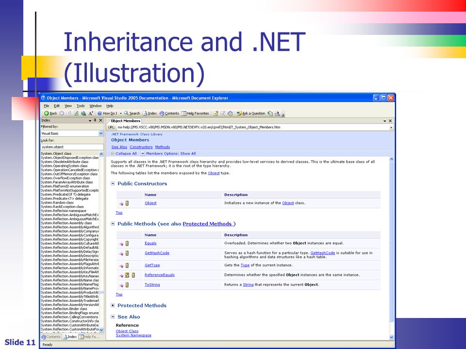Click the content pane scroll down arrow
This screenshot has height=349, width=466.
391,337
